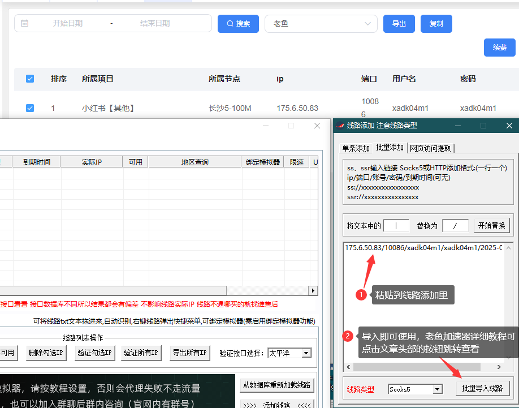Toggle the select-all checkbox in table header
This screenshot has width=519, height=408.
click(30, 79)
